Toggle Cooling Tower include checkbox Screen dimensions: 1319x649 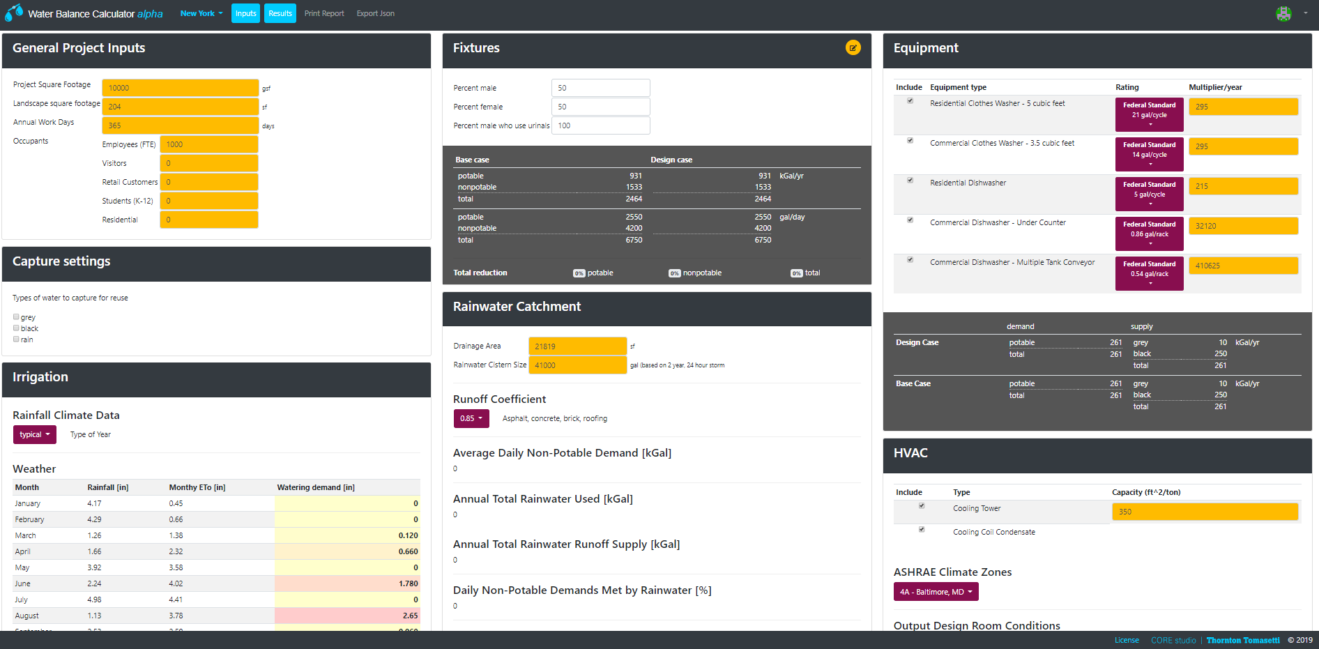[922, 506]
